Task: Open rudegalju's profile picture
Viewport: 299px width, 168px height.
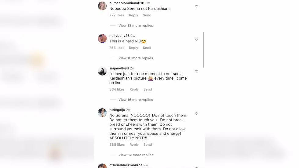Action: pos(102,113)
